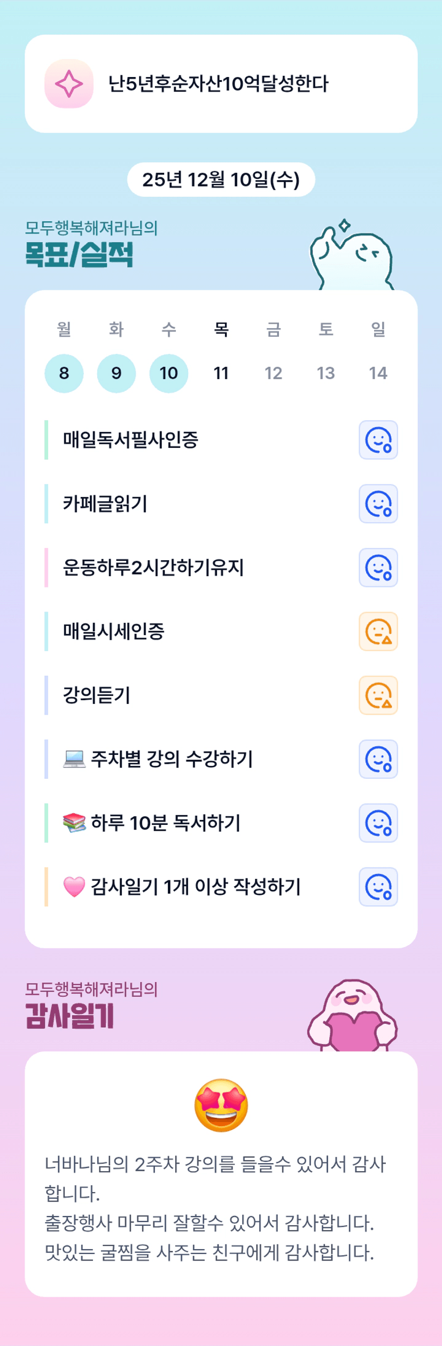
Task: Click smiley status icon for 카페글읽기
Action: click(378, 504)
